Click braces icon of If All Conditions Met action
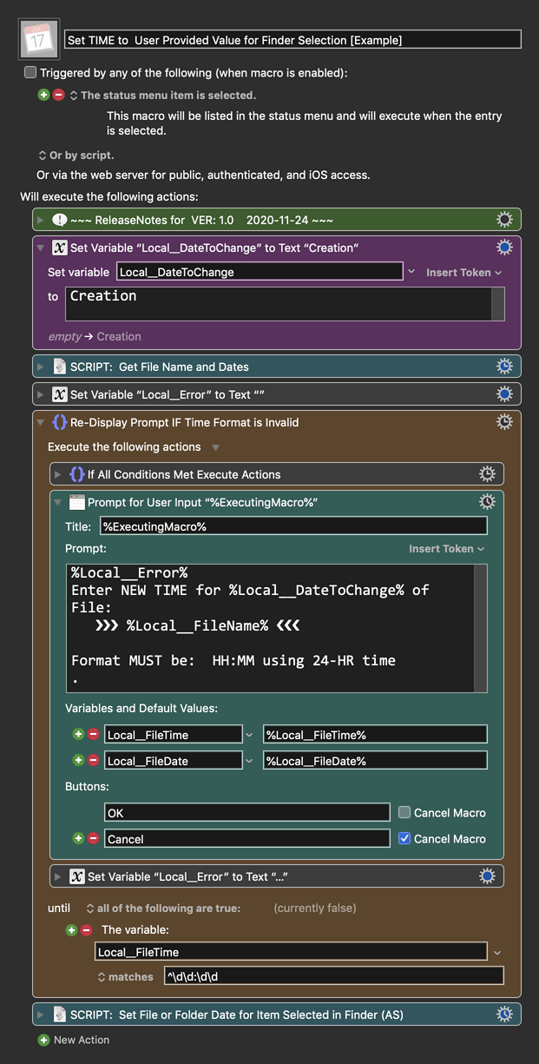The height and width of the screenshot is (1064, 539). 76,474
